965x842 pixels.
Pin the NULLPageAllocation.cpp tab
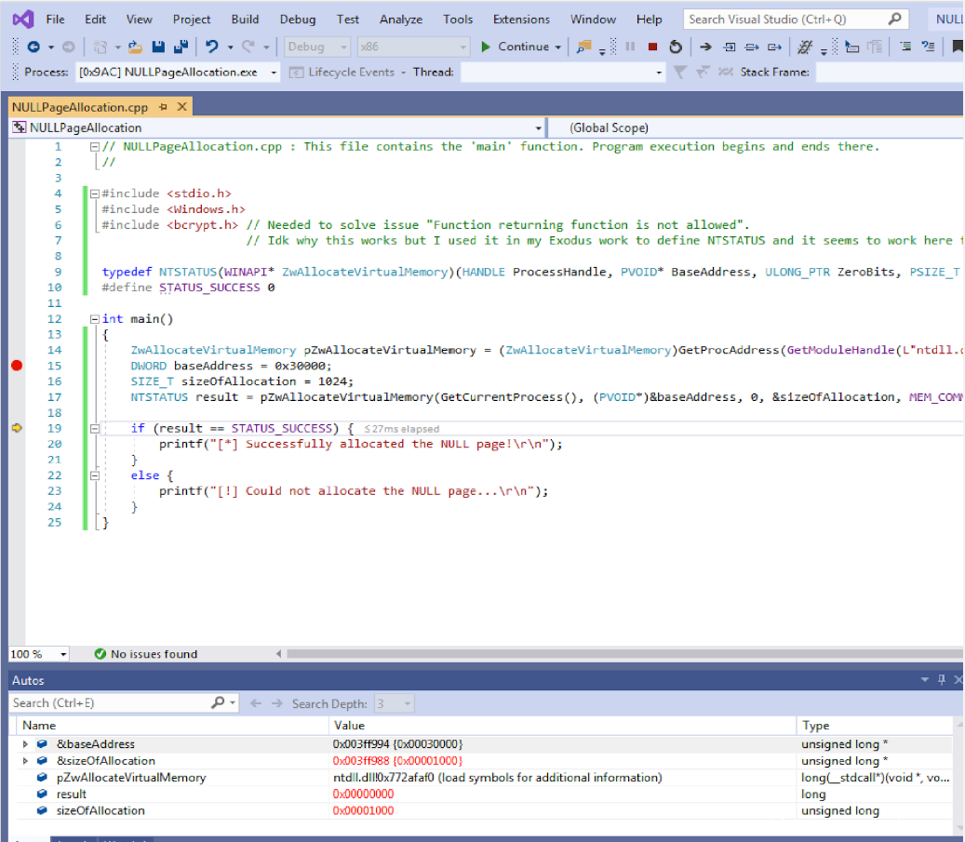pos(163,107)
